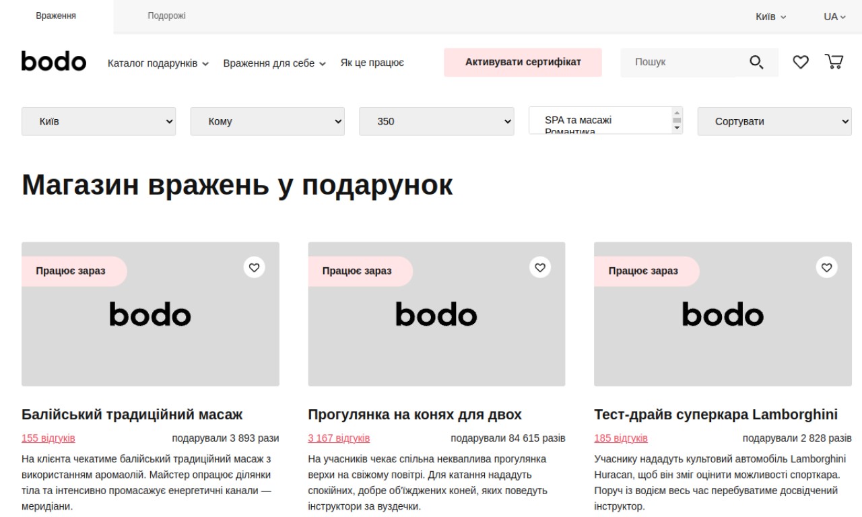Expand the Враження для себе menu
The width and height of the screenshot is (862, 517).
pyautogui.click(x=274, y=63)
